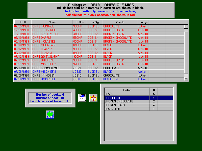Click tattoo cell JOB21
This screenshot has width=202, height=151.
pos(80,68)
